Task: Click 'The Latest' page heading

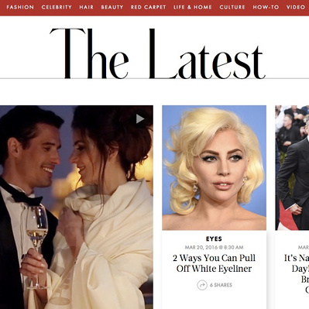Action: click(157, 53)
